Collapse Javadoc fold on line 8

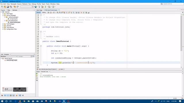coord(41,32)
